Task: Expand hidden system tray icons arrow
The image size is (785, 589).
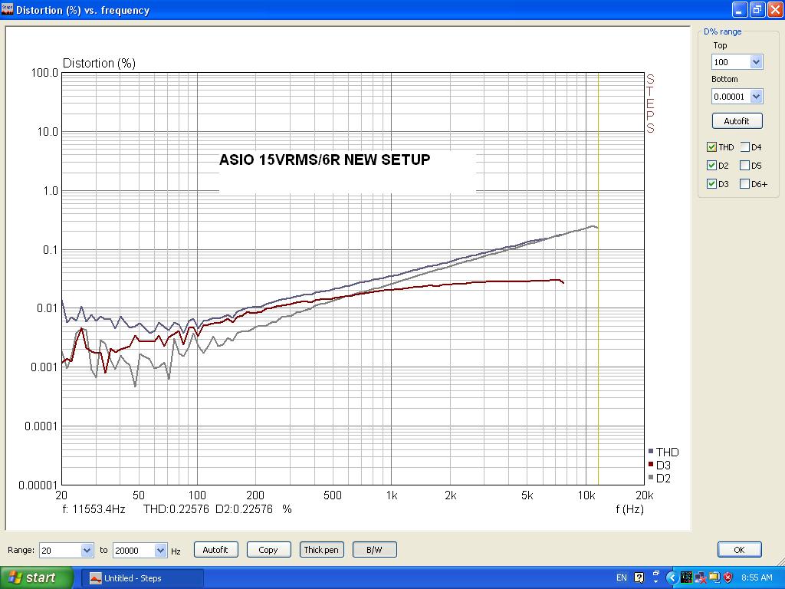Action: pos(672,577)
